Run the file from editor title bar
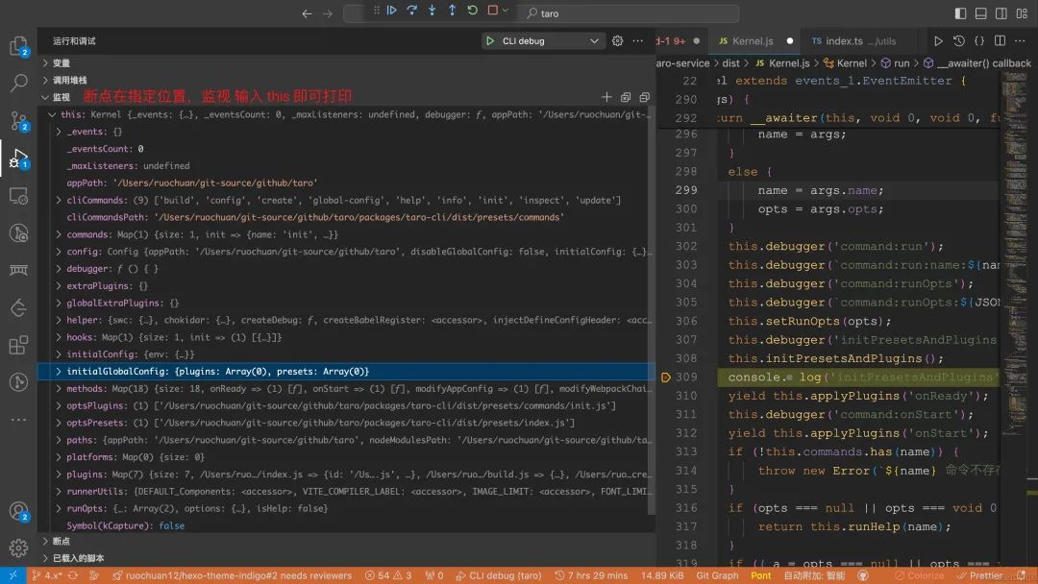 (x=938, y=41)
